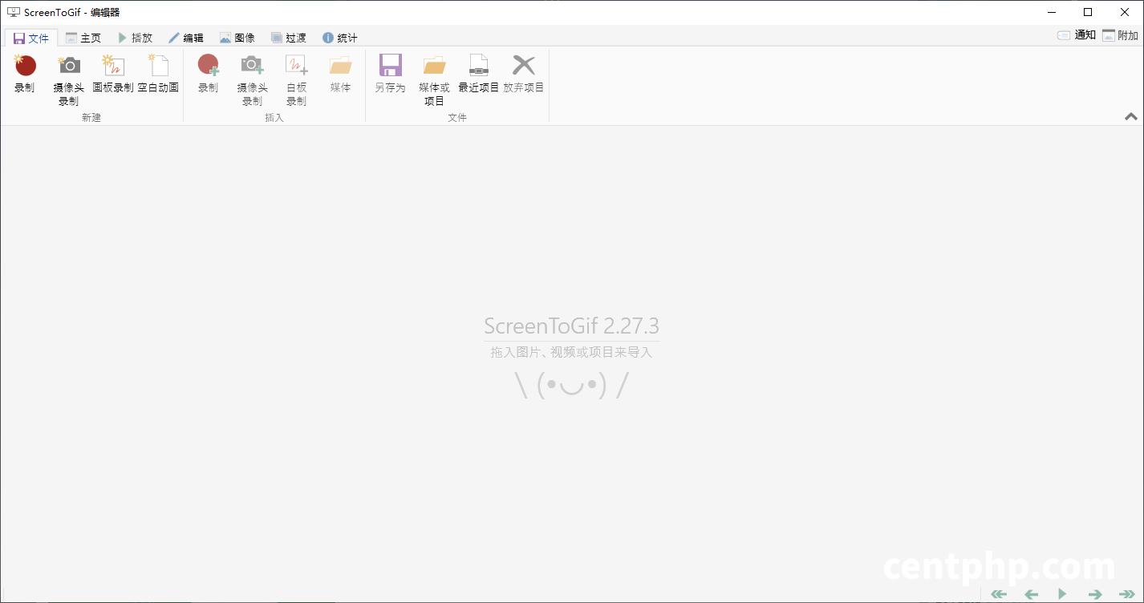The image size is (1144, 603).
Task: Play the animation from bottom bar
Action: click(1062, 594)
